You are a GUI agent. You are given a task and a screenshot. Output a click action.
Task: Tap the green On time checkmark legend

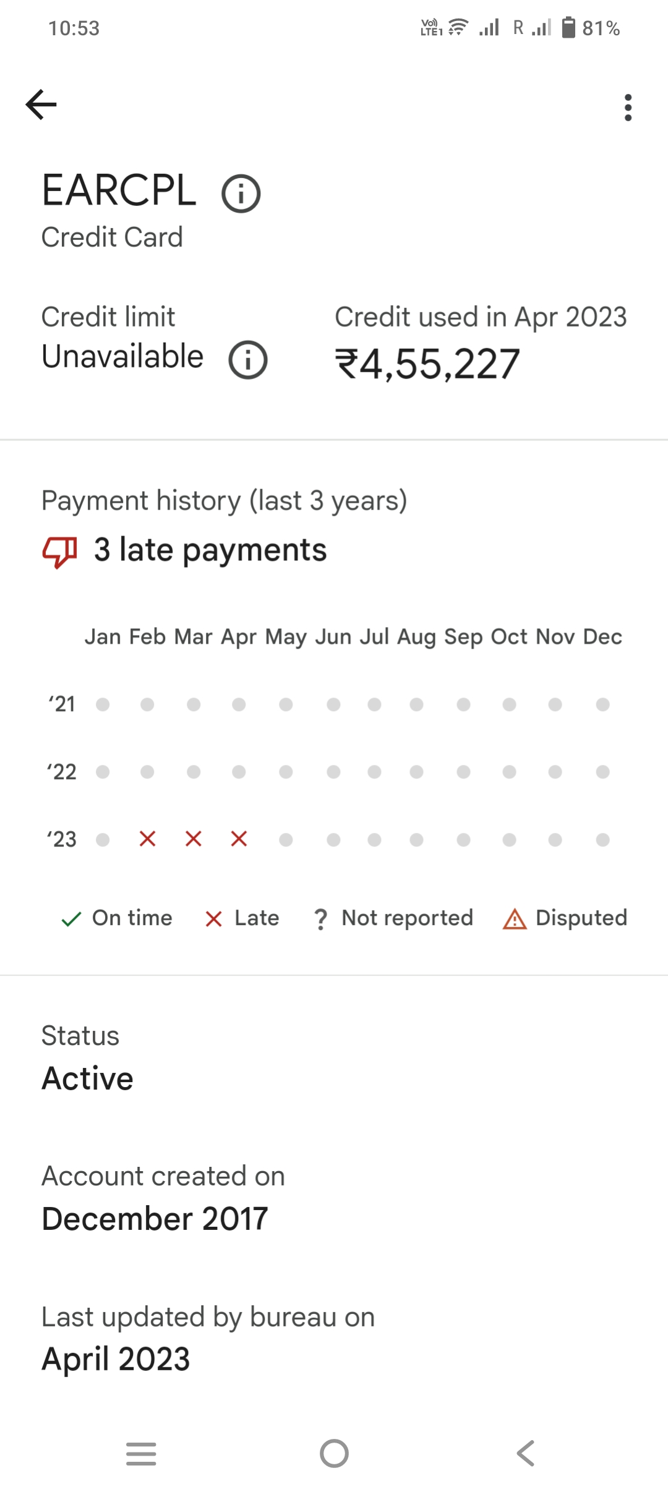pyautogui.click(x=72, y=919)
